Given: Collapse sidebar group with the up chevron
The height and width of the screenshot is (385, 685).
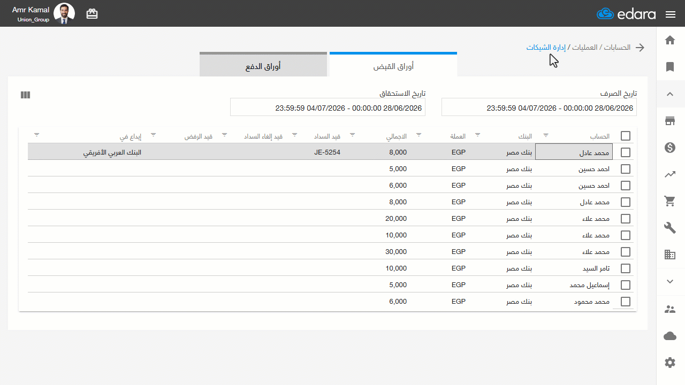Looking at the screenshot, I should pyautogui.click(x=670, y=94).
